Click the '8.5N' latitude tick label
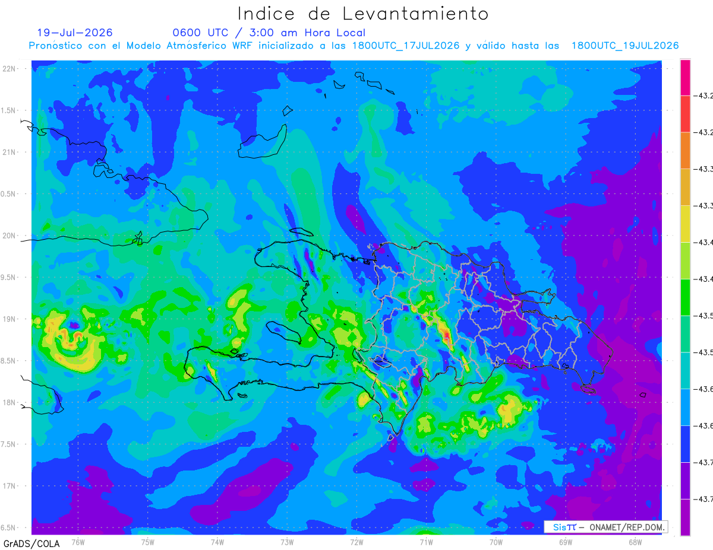Screen dimensions: 713x550 8,361
